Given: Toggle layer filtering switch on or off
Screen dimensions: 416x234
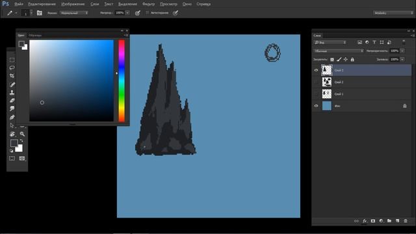Looking at the screenshot, I should coord(404,42).
